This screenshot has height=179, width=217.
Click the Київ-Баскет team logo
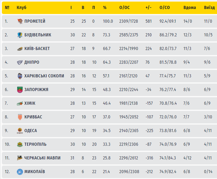(20, 49)
